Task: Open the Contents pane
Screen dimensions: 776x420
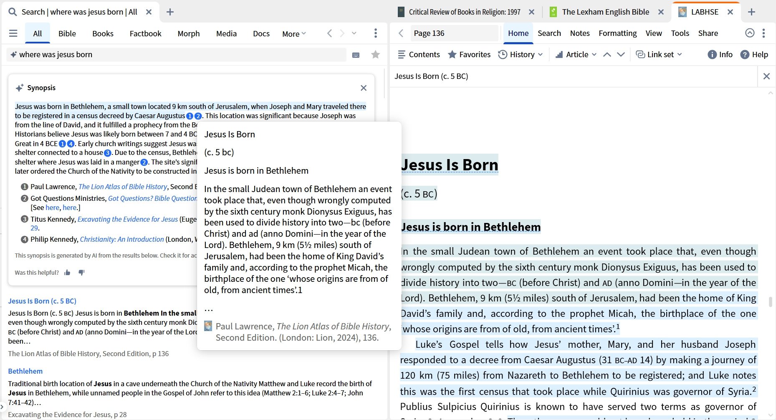Action: coord(419,55)
